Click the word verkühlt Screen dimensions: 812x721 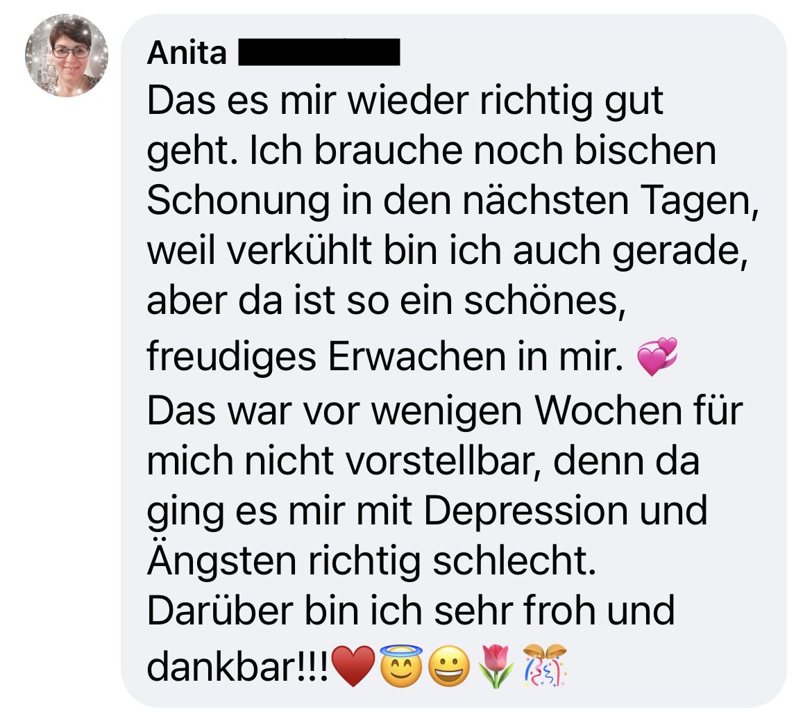[x=299, y=251]
